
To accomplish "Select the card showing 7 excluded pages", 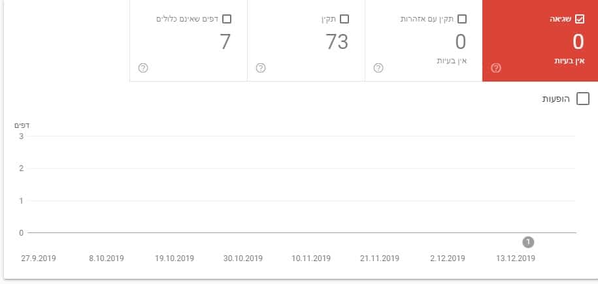I will point(188,40).
